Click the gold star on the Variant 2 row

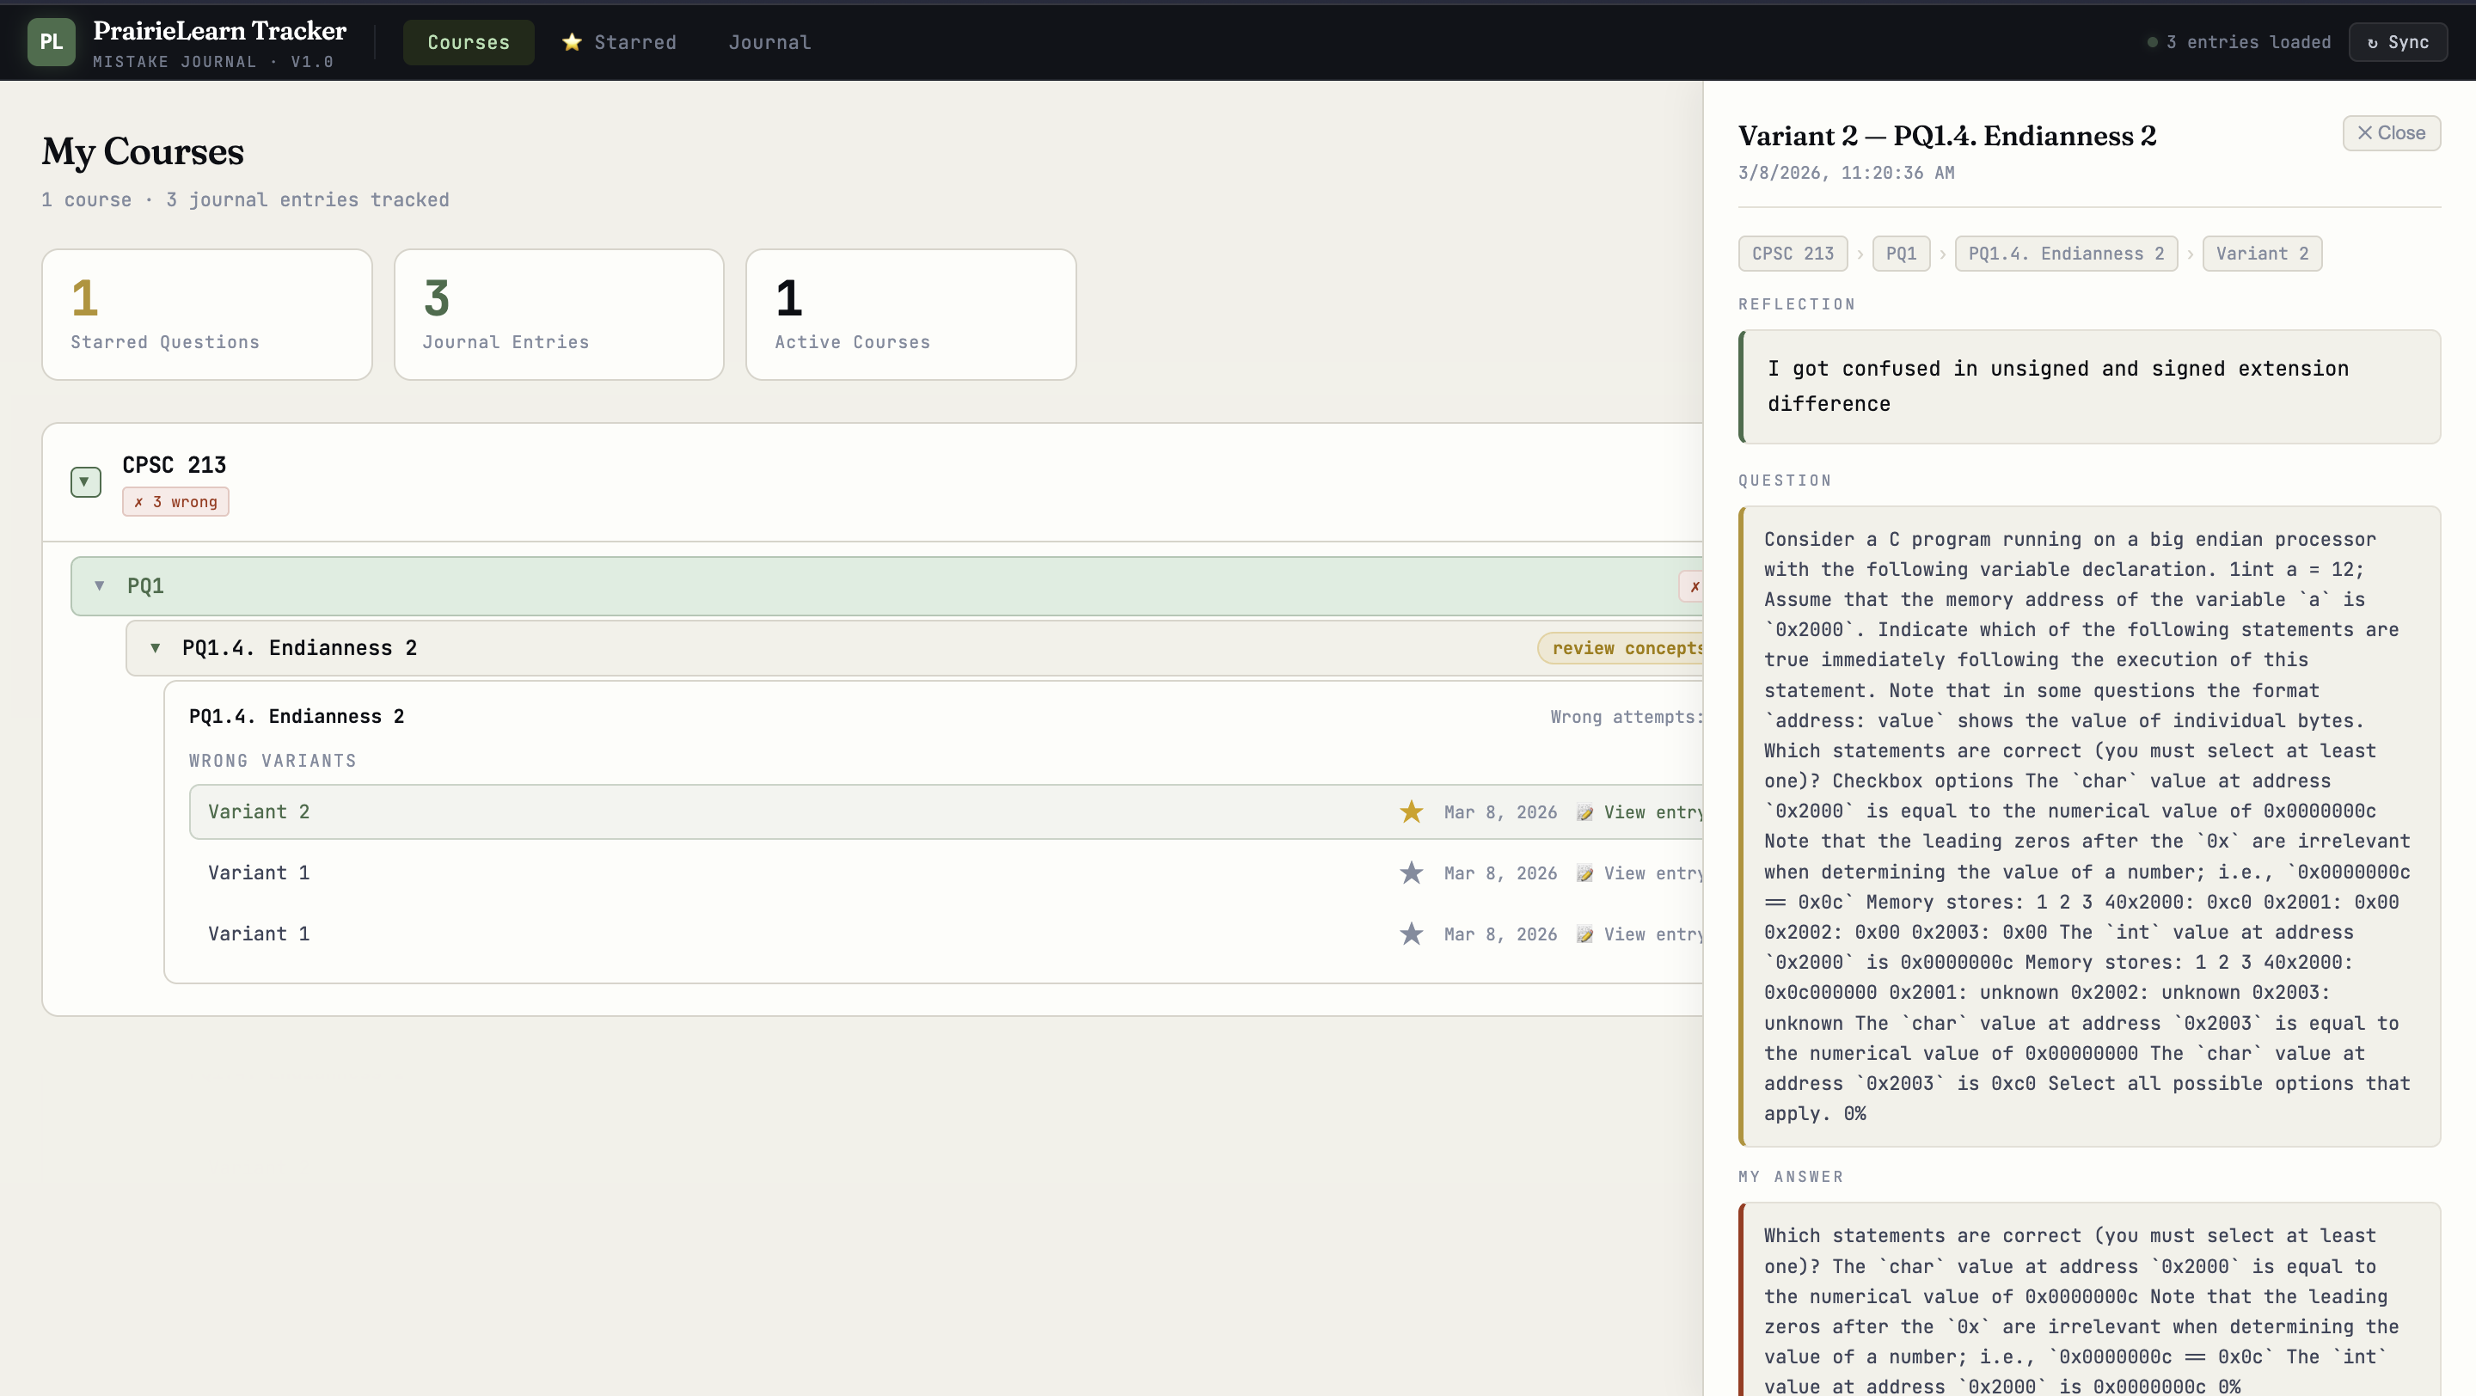[1411, 811]
